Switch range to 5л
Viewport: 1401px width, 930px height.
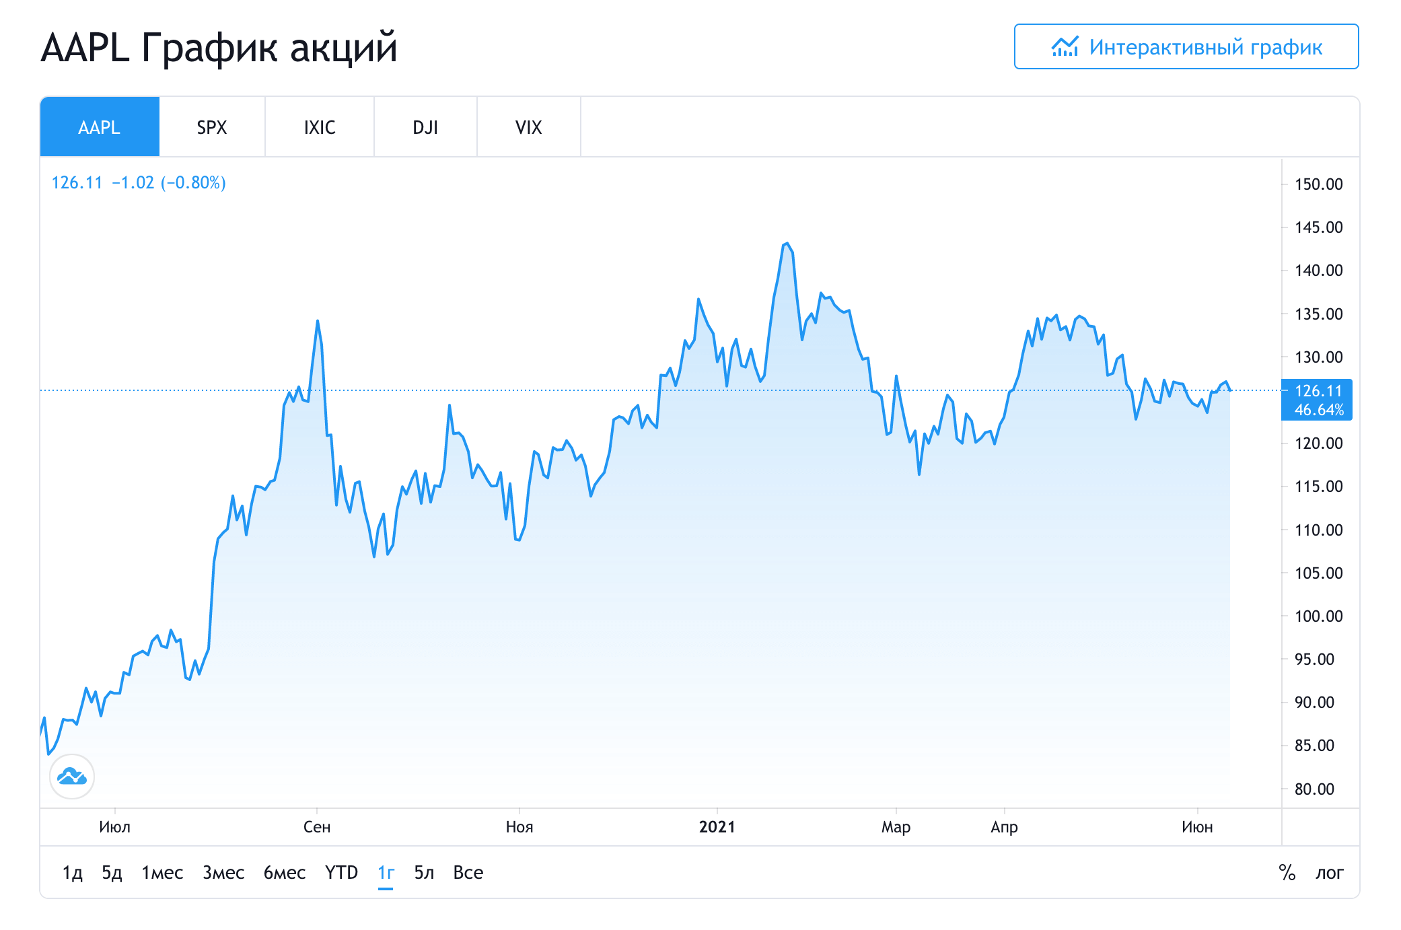point(424,873)
